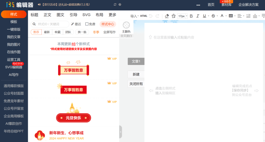Switch to the 图文 style tab

60,15
